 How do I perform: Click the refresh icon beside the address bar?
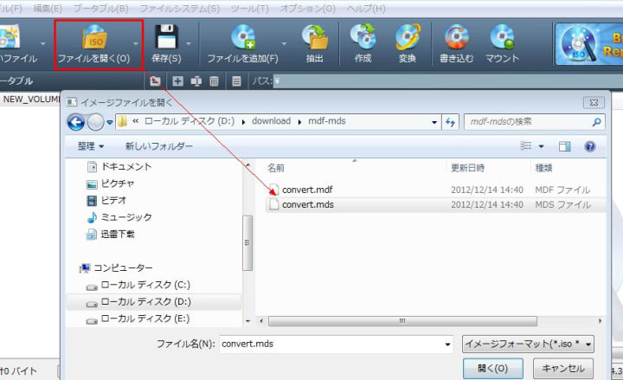(x=450, y=122)
